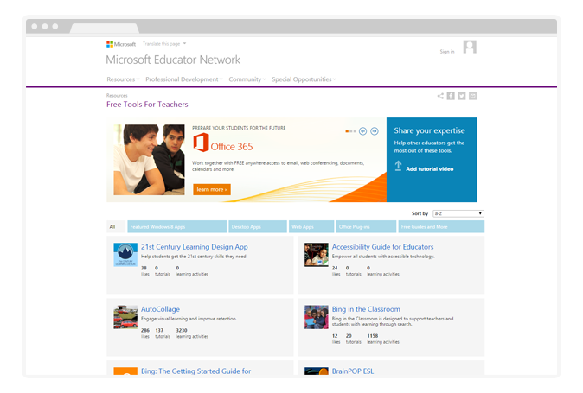583x393 pixels.
Task: Open the BrainPOP ESL link
Action: tap(353, 371)
